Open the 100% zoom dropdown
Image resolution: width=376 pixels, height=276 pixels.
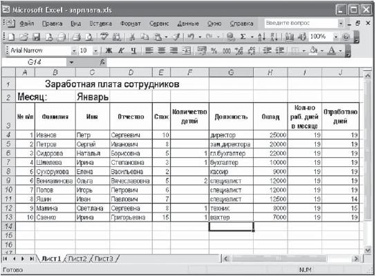click(x=336, y=37)
